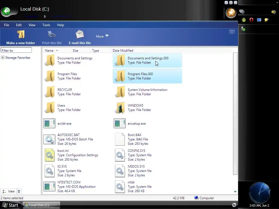Click the breadcrumb arrow under the title
The width and height of the screenshot is (279, 209).
coord(45,16)
